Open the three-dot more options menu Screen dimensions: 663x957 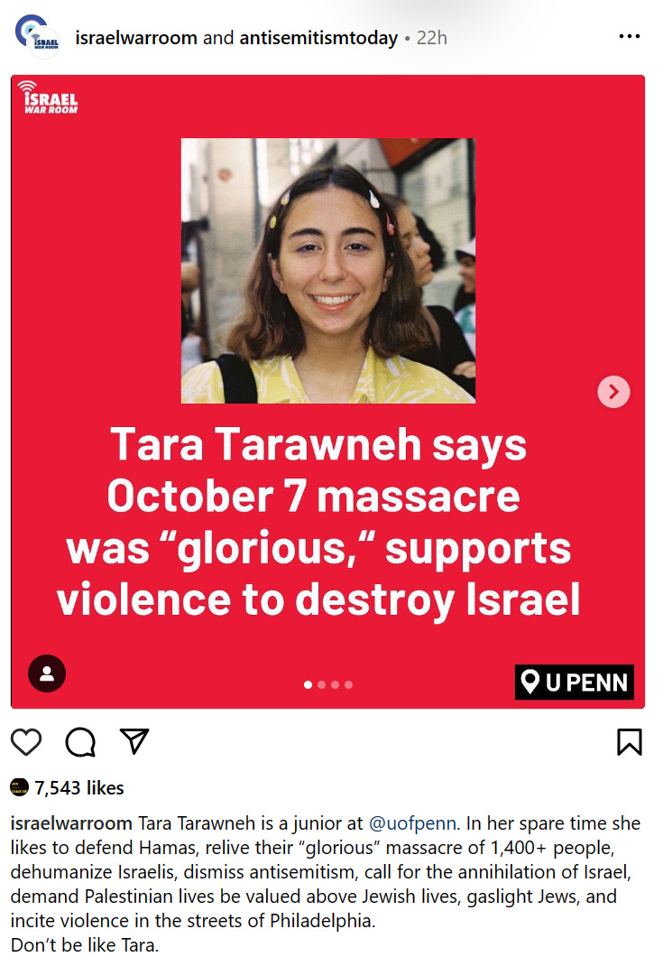(x=629, y=37)
